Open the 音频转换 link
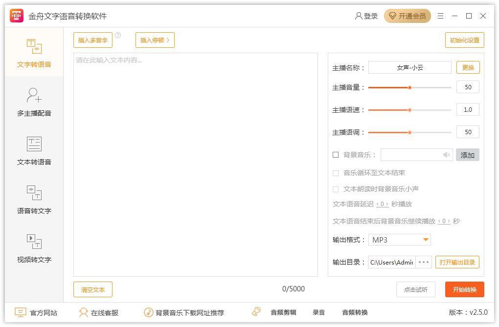Image resolution: width=499 pixels, height=327 pixels. 355,312
